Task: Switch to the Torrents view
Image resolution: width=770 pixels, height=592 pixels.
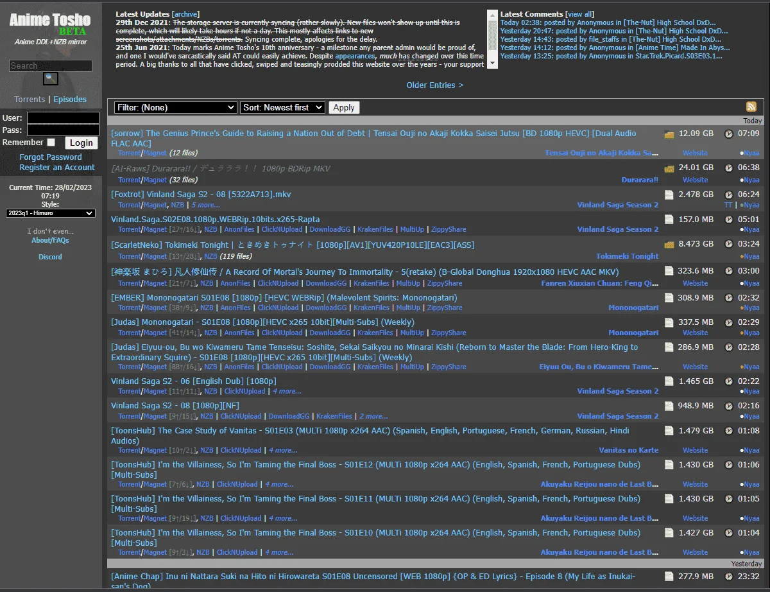Action: 30,100
